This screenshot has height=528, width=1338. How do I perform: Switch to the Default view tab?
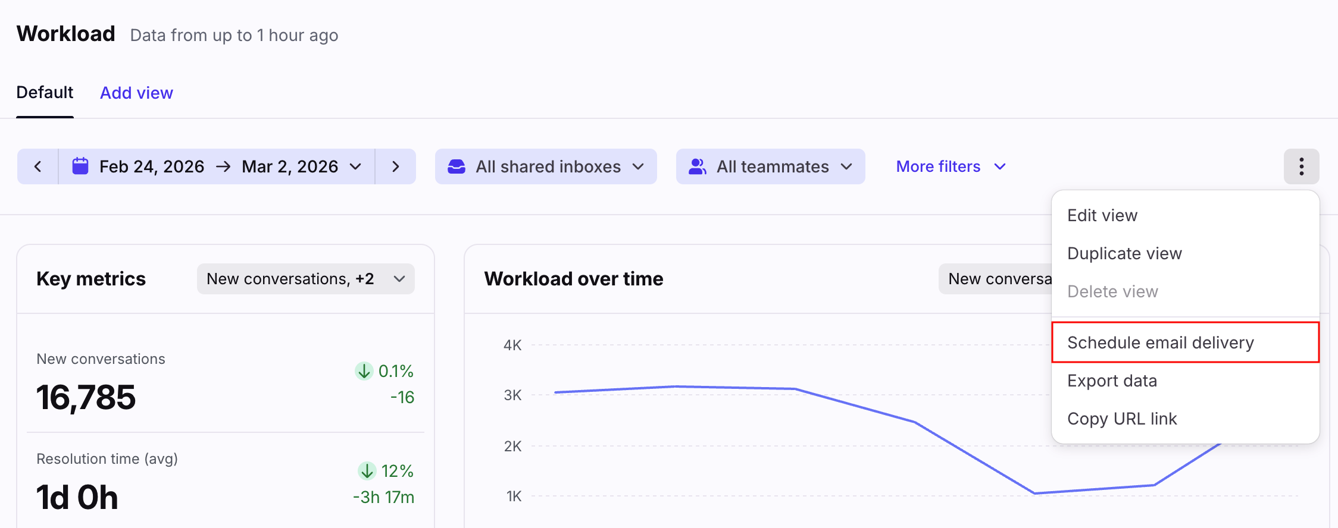tap(45, 93)
